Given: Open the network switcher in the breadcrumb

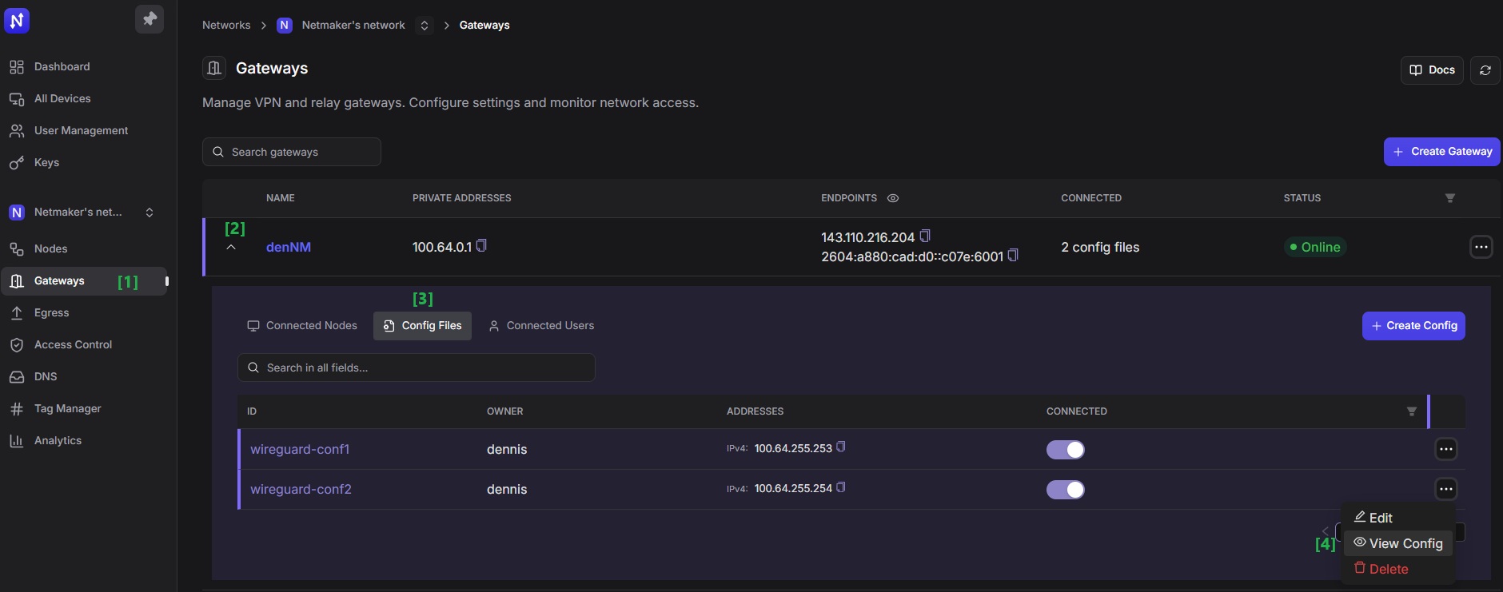Looking at the screenshot, I should (425, 26).
